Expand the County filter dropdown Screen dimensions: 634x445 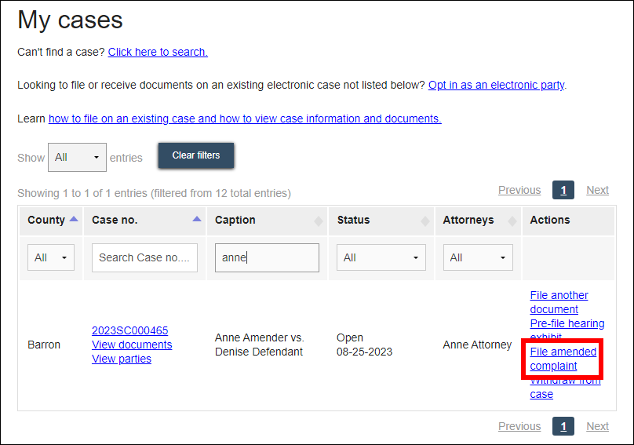pos(51,257)
